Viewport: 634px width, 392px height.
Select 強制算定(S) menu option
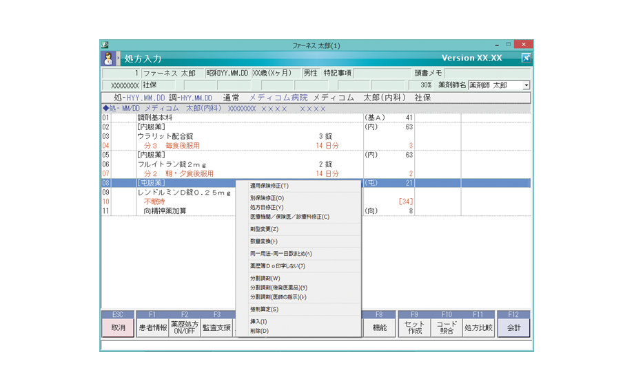pyautogui.click(x=265, y=309)
